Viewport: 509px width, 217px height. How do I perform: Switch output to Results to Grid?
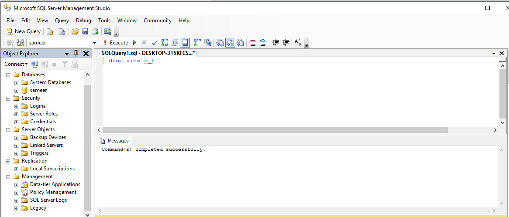click(230, 42)
